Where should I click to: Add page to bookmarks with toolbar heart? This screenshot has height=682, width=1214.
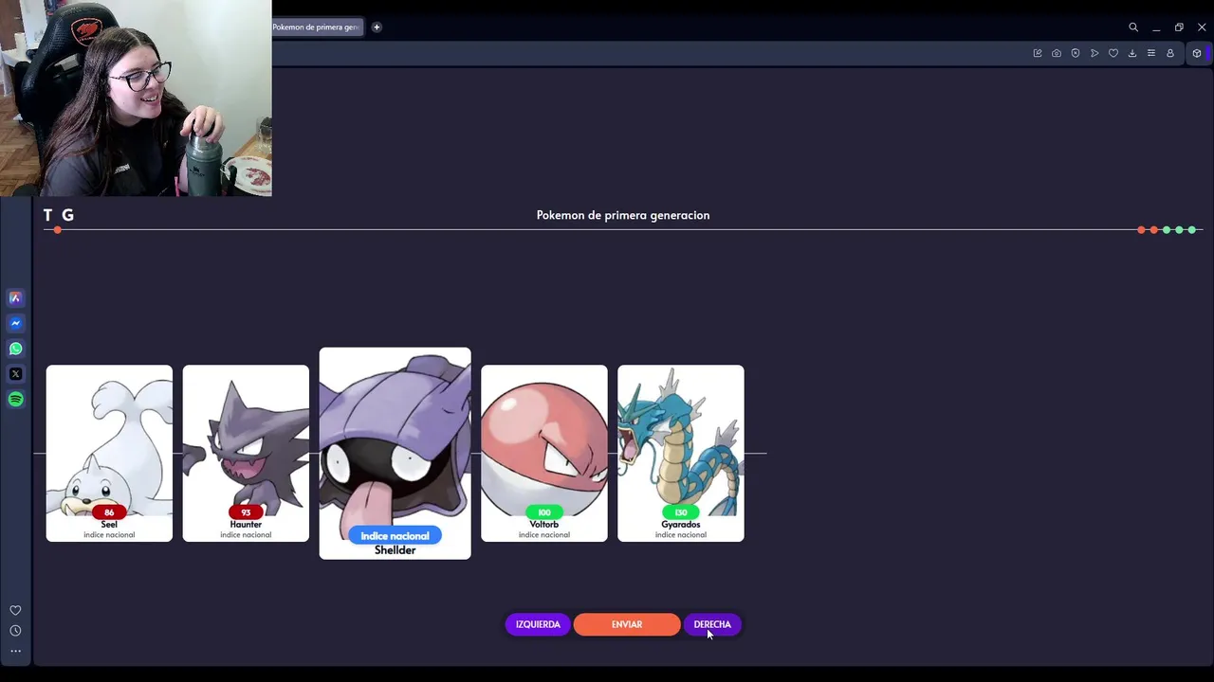[1113, 53]
